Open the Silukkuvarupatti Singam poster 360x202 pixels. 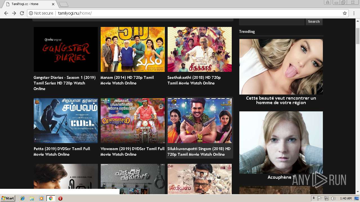200,121
